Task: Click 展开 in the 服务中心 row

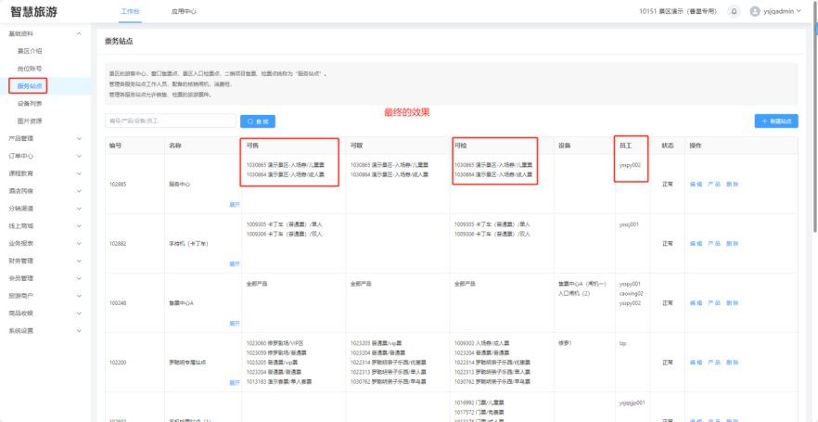Action: coord(234,204)
